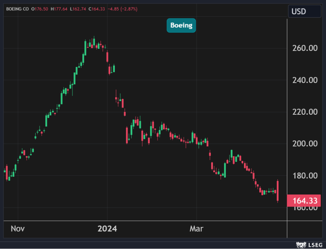
Task: Select the Mar label on time axis
Action: click(x=197, y=229)
